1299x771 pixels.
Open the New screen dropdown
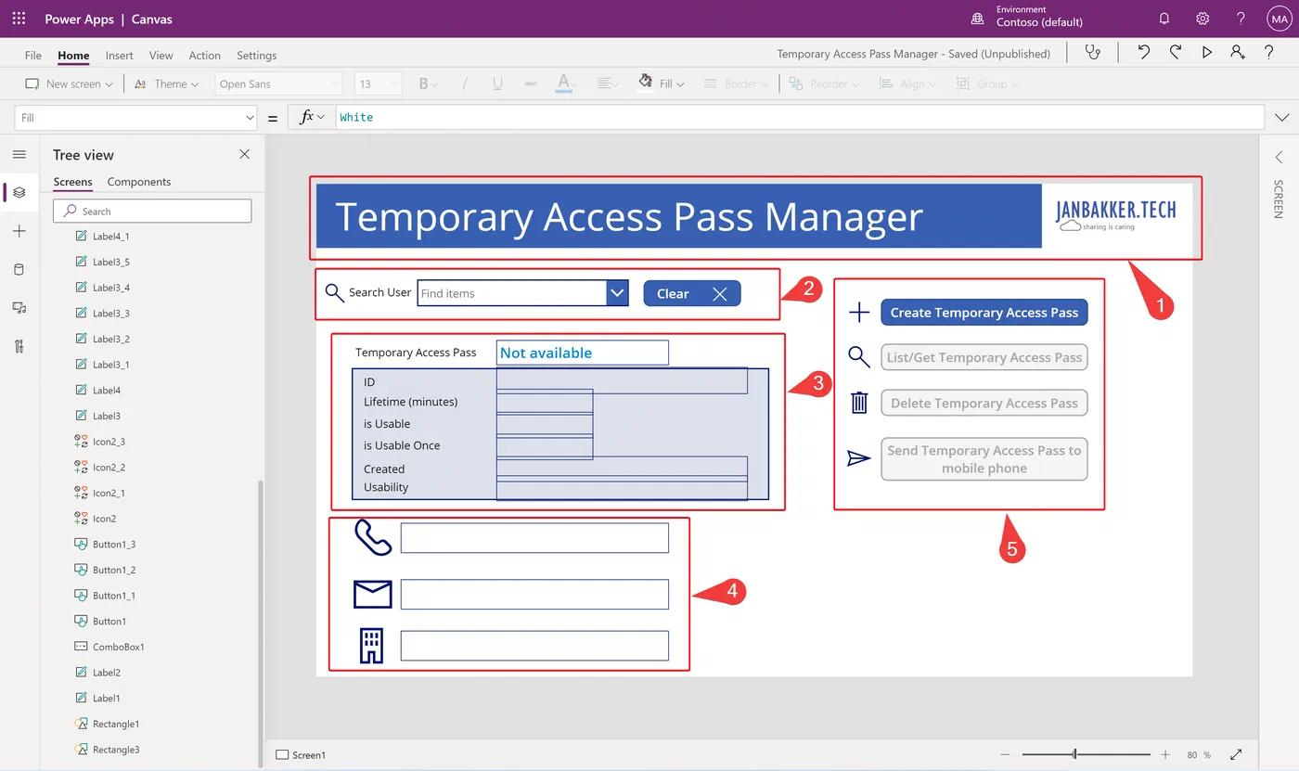point(69,84)
